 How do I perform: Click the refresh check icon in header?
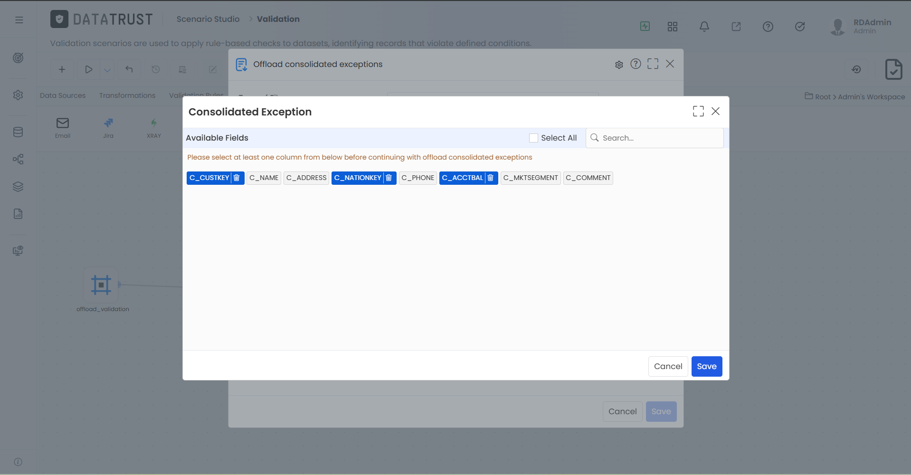coord(800,27)
